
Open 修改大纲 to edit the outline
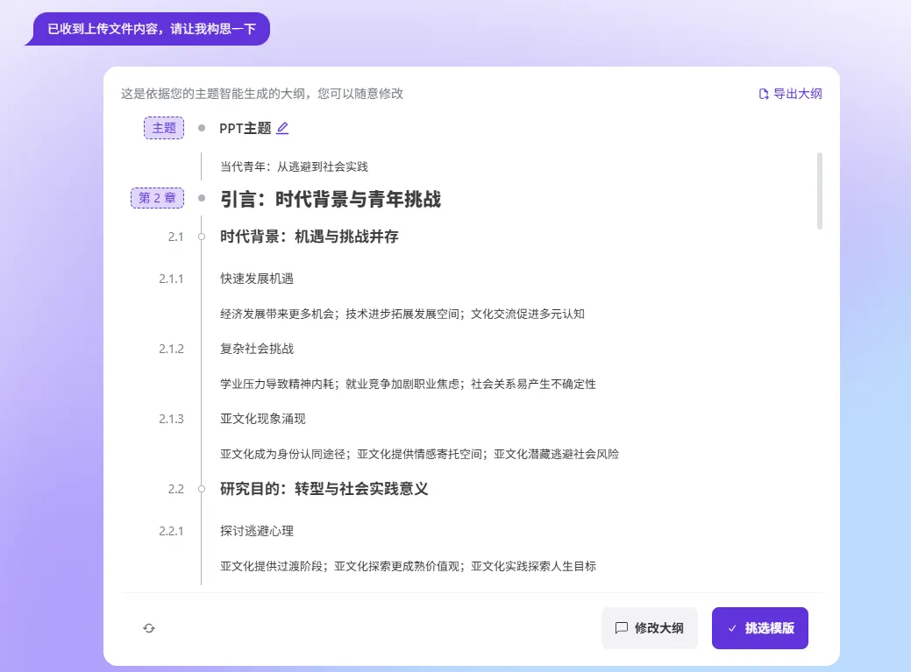(650, 628)
